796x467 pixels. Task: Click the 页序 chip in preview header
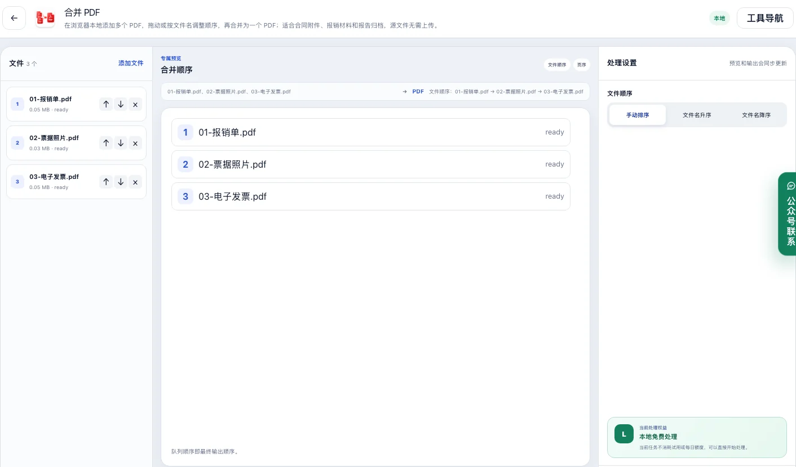(x=582, y=65)
